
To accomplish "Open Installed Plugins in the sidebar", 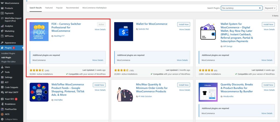I will [x=8, y=53].
